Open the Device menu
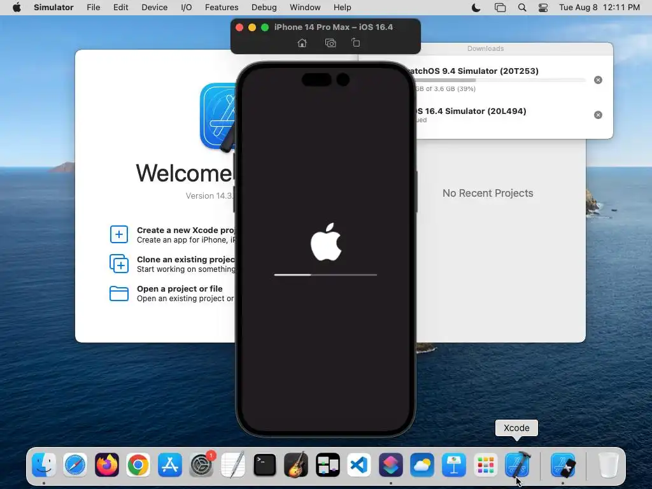 (x=154, y=8)
